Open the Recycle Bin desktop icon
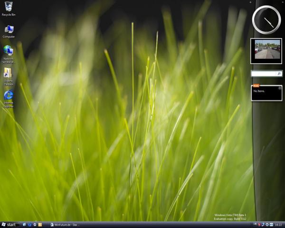Screen dimensions: 285x228 [x=8, y=7]
